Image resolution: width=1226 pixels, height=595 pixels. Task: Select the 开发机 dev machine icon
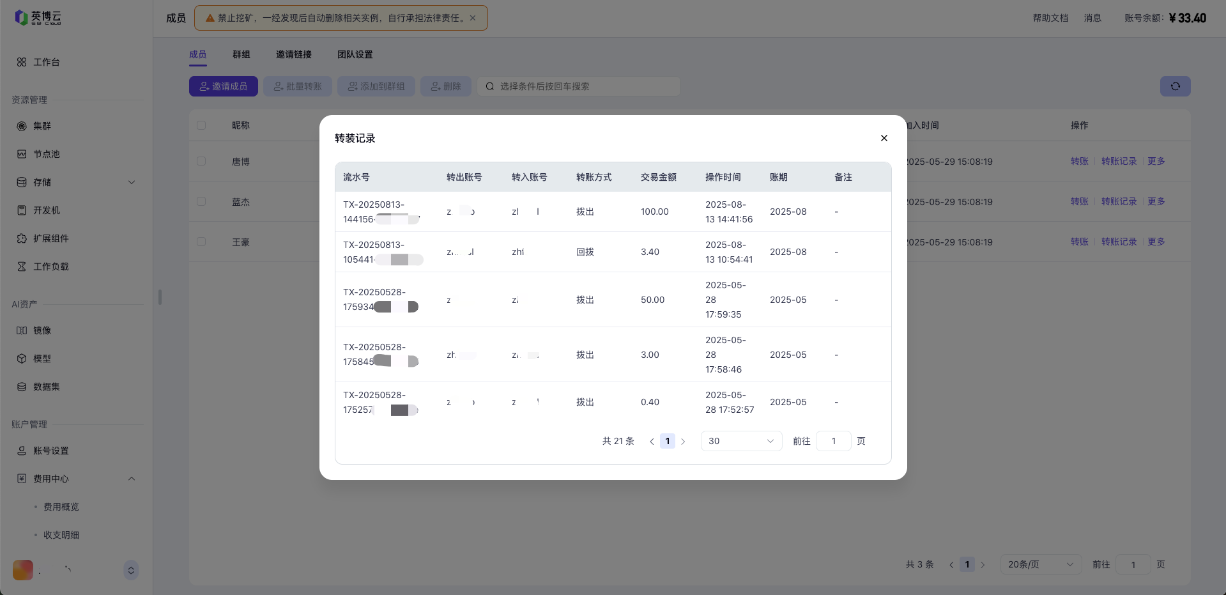pyautogui.click(x=22, y=210)
